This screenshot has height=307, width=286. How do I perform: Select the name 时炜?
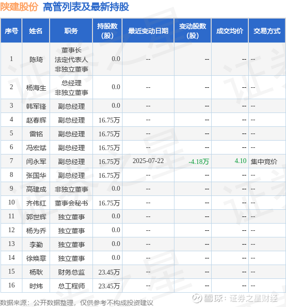click(x=36, y=286)
